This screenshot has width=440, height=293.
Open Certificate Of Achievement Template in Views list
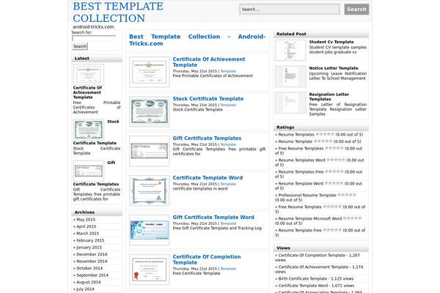[313, 267]
